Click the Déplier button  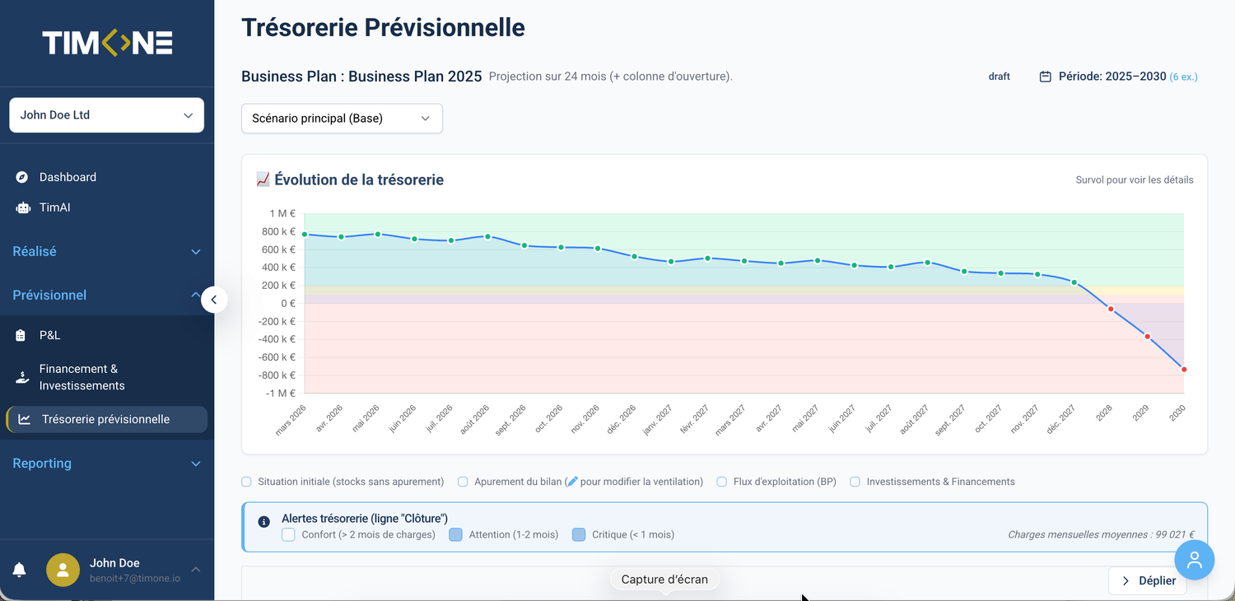pyautogui.click(x=1148, y=580)
